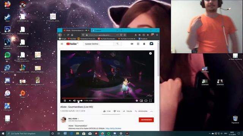Bookmark page with star icon

coord(125,35)
